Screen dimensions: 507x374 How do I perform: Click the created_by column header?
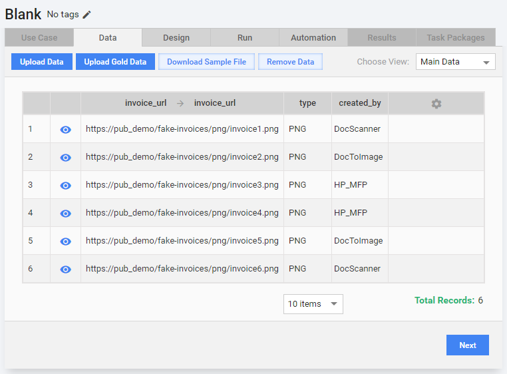[360, 103]
